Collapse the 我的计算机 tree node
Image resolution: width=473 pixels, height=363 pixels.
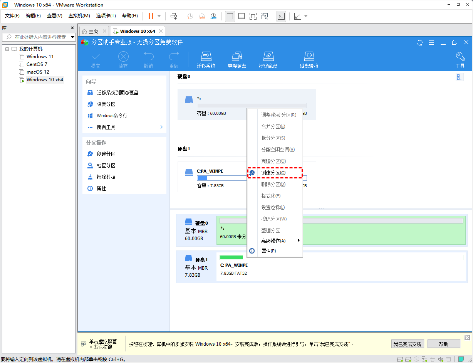coord(7,49)
